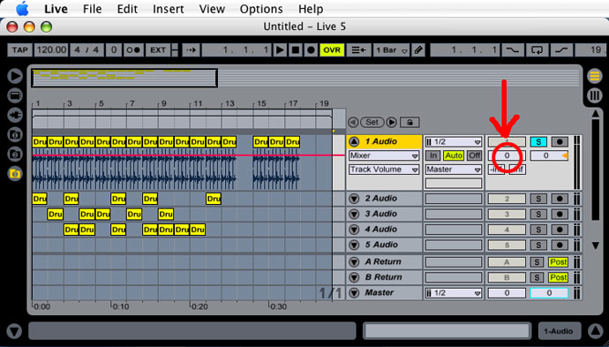This screenshot has height=347, width=609.
Task: Unfold the 4 Audio track
Action: pos(354,230)
